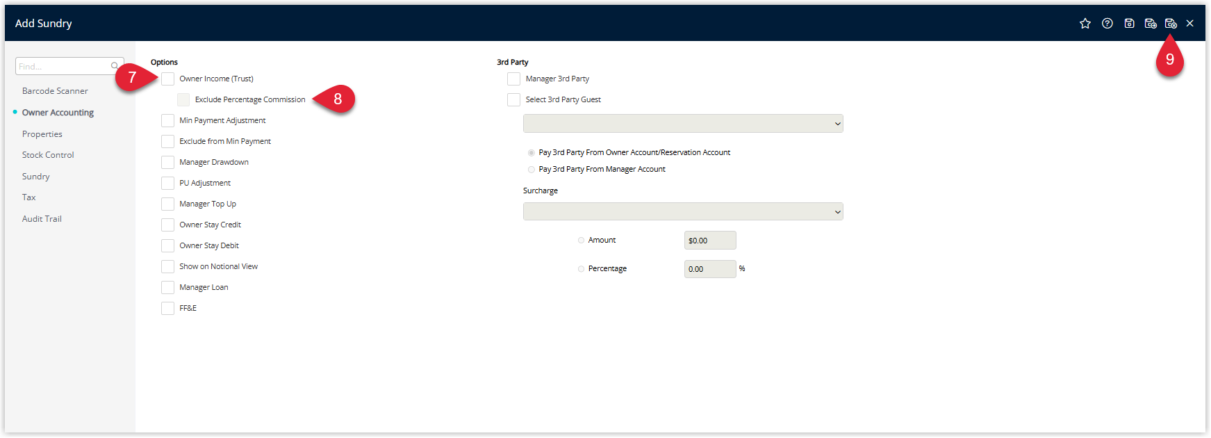Toggle the Manager Top Up checkbox

point(168,204)
